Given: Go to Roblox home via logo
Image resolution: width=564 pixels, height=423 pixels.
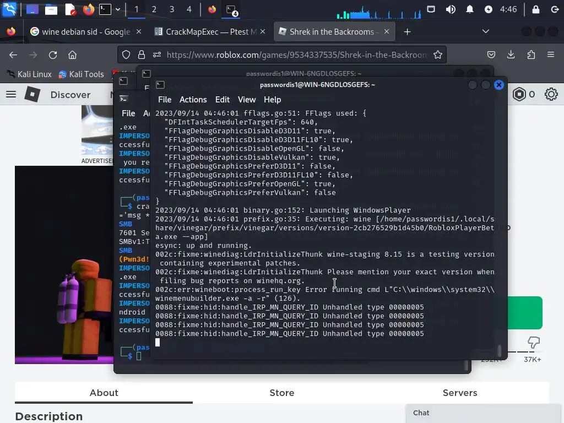Looking at the screenshot, I should (x=32, y=94).
